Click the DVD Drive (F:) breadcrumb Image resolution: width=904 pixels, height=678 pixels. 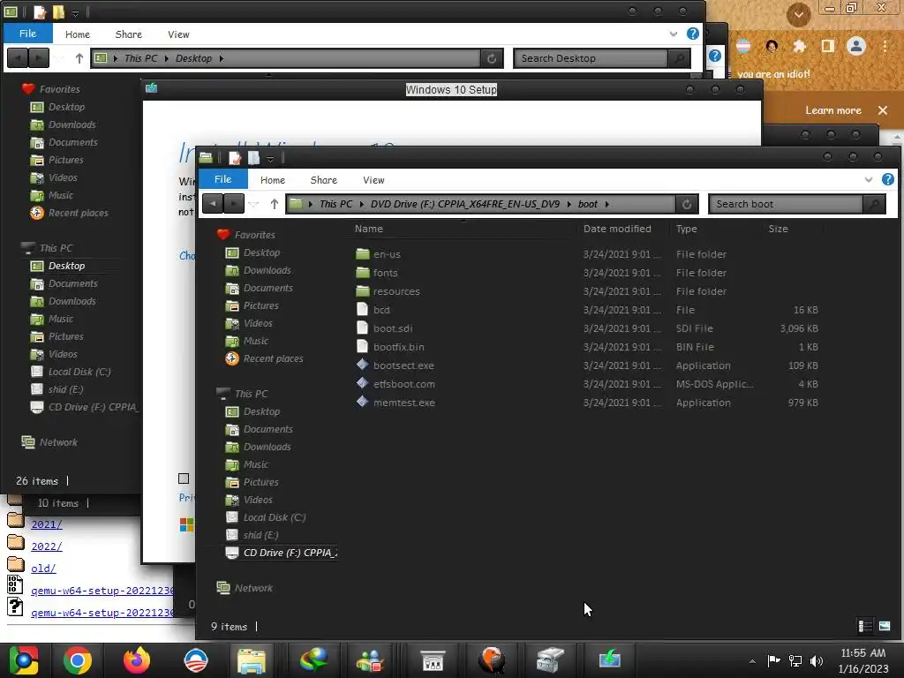(464, 204)
